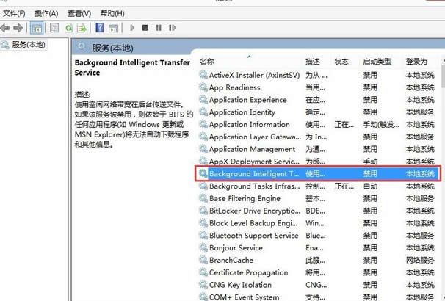This screenshot has width=445, height=301.
Task: Click the Export List toolbar icon
Action: pyautogui.click(x=82, y=28)
